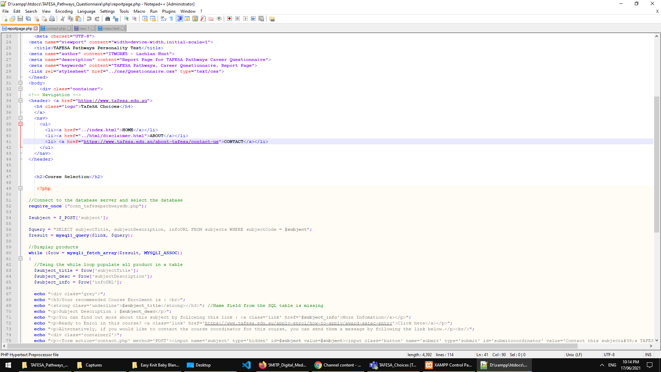Viewport: 661px width, 372px height.
Task: Toggle show all characters pilcrow icon
Action: [171, 19]
